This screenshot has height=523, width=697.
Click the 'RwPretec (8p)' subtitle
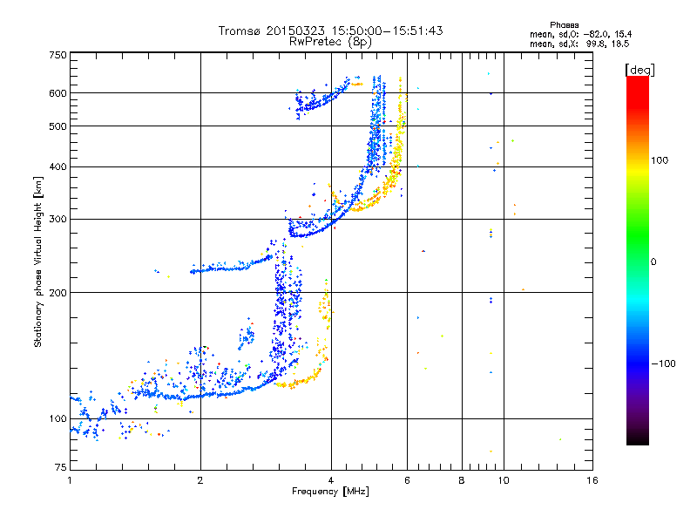[330, 42]
